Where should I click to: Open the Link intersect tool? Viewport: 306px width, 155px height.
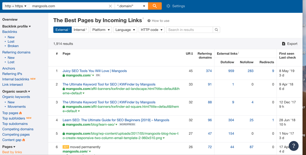tap(13, 85)
